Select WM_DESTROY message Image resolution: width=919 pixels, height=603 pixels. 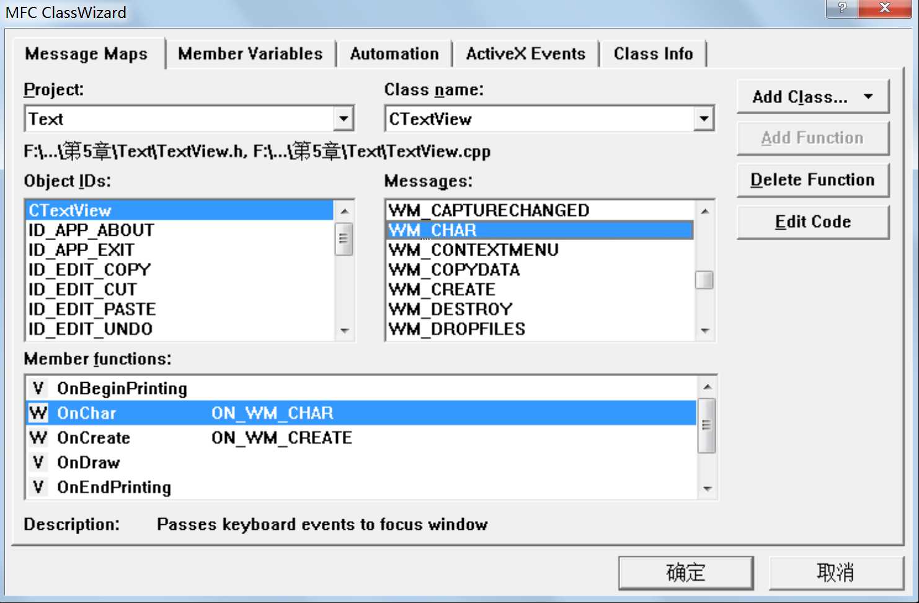point(540,310)
